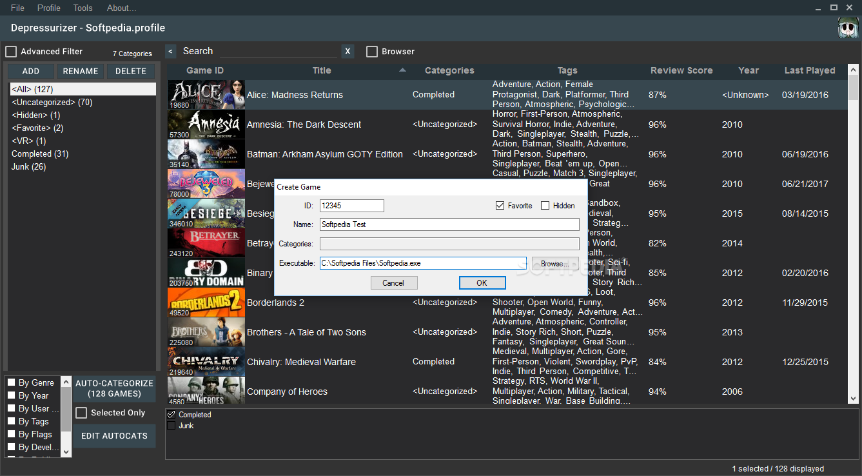Clear search with the X button
Screen dimensions: 862x476
tap(348, 51)
